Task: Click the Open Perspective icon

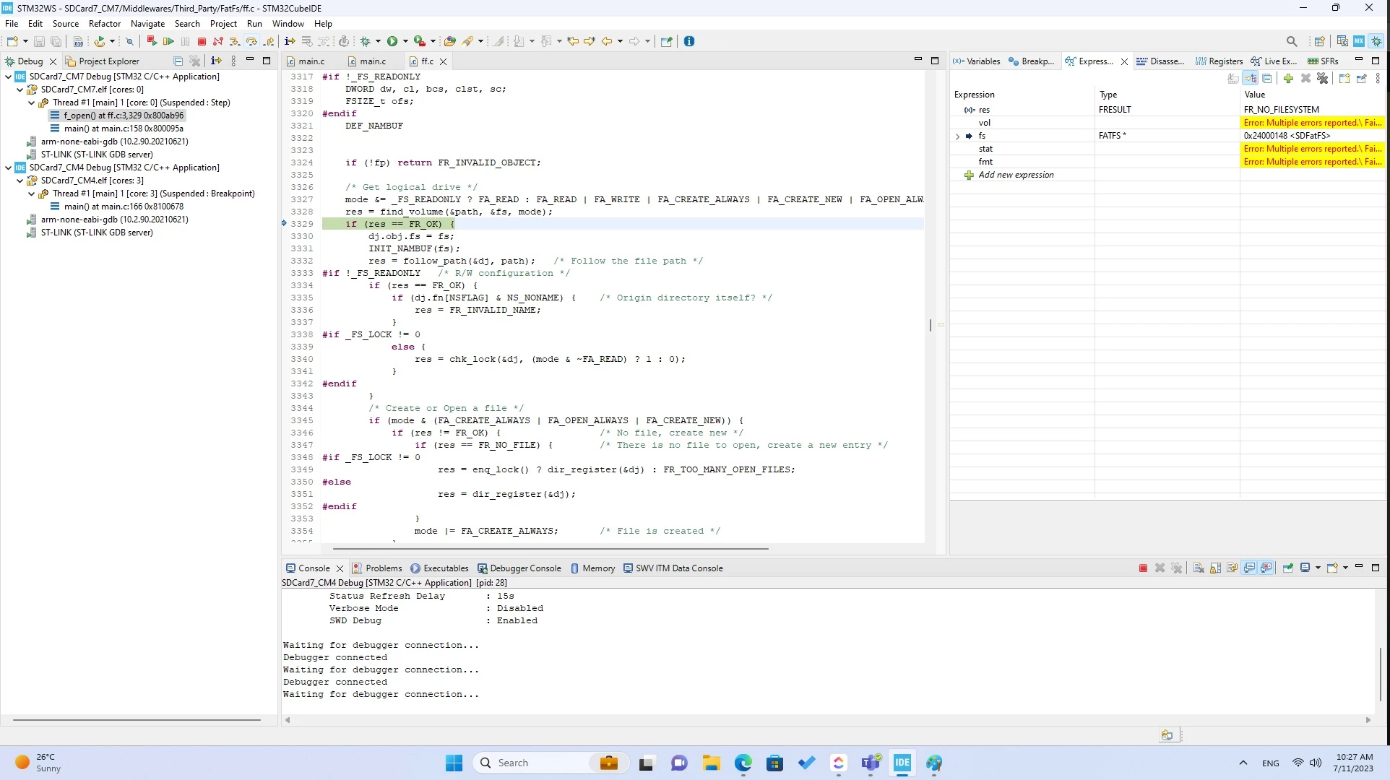Action: click(1319, 41)
